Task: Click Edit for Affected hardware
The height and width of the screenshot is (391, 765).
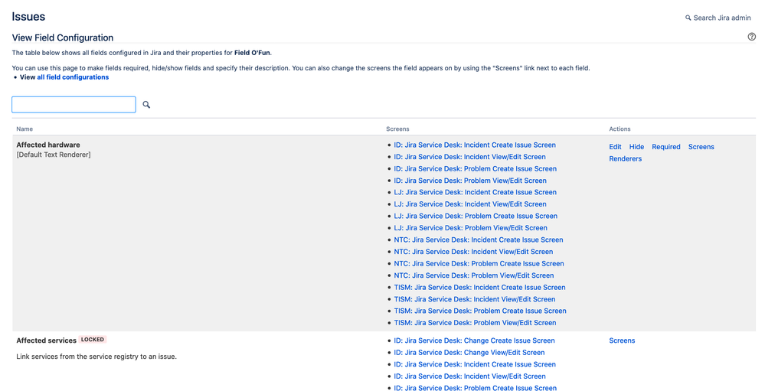Action: tap(615, 147)
